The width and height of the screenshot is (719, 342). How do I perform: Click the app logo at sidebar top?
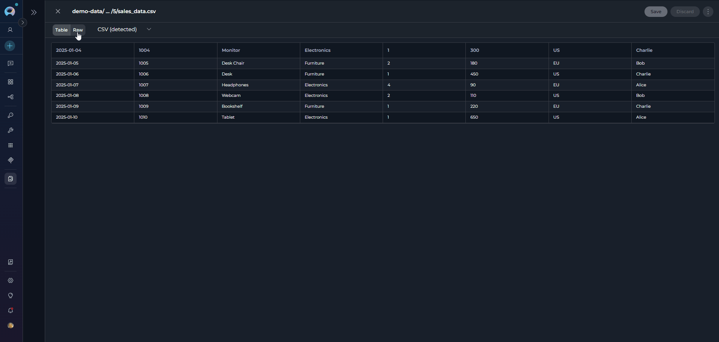[10, 11]
